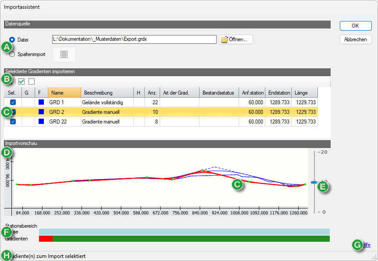Sort by the Name column header
Screen dimensions: 378x261
click(64, 93)
